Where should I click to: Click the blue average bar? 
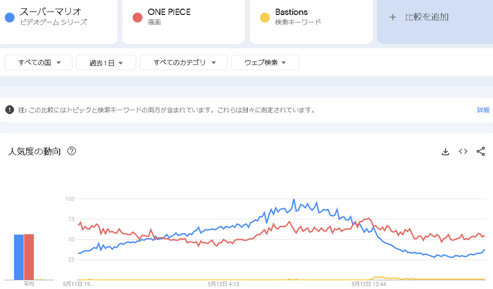point(19,257)
